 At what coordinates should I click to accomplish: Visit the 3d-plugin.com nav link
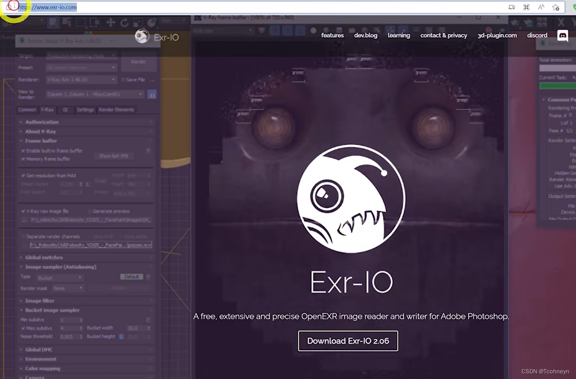tap(497, 35)
